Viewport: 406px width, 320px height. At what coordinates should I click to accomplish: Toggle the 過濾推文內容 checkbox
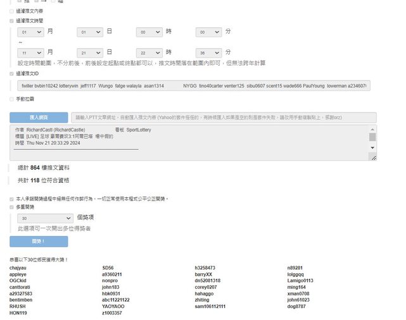[x=11, y=11]
